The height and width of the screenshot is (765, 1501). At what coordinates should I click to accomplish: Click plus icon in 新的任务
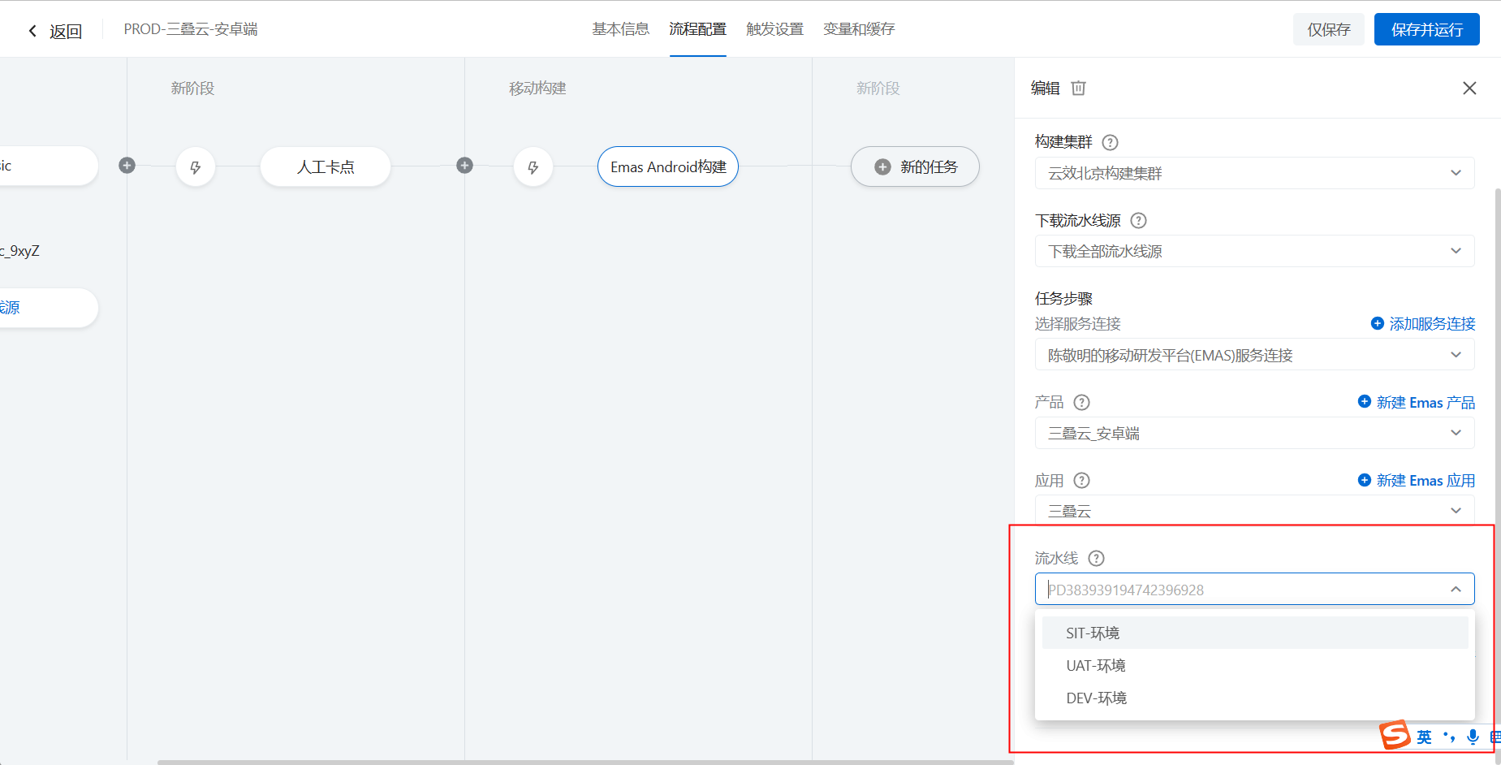882,166
